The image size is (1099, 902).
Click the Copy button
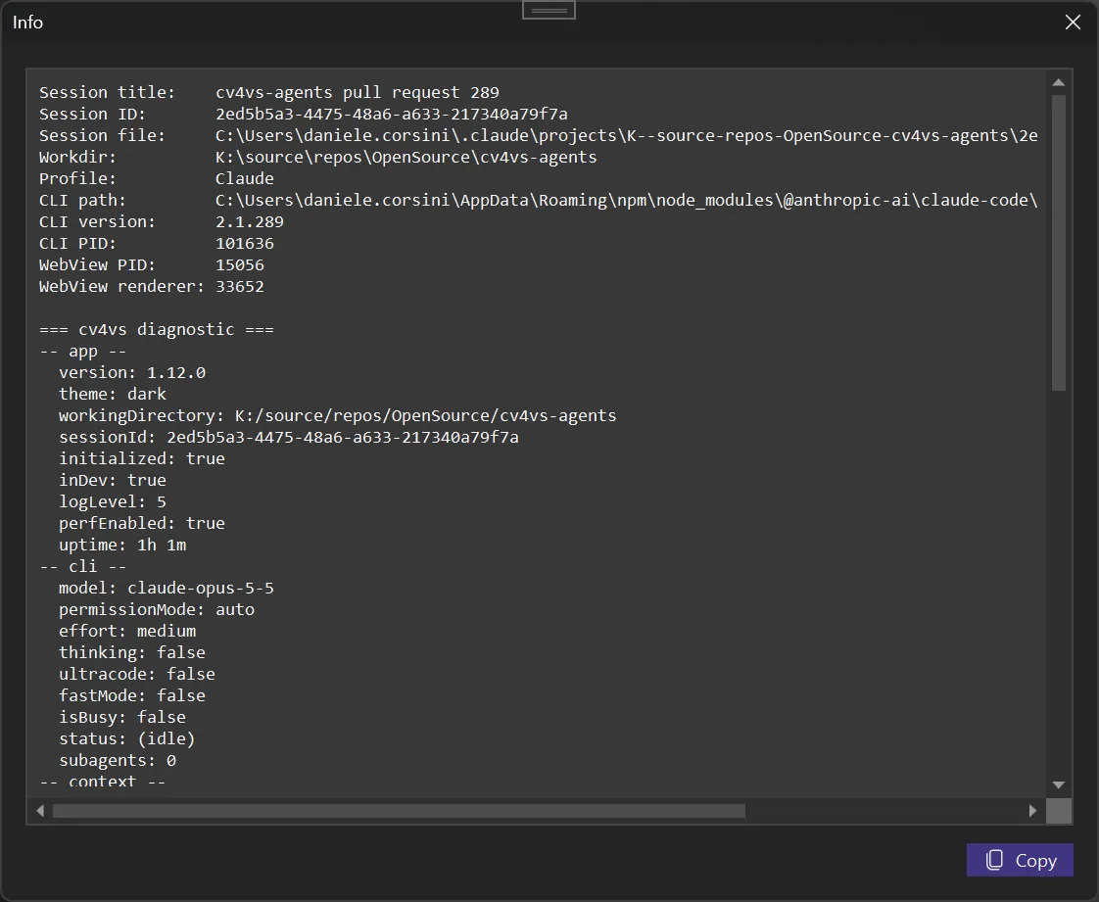pos(1019,860)
